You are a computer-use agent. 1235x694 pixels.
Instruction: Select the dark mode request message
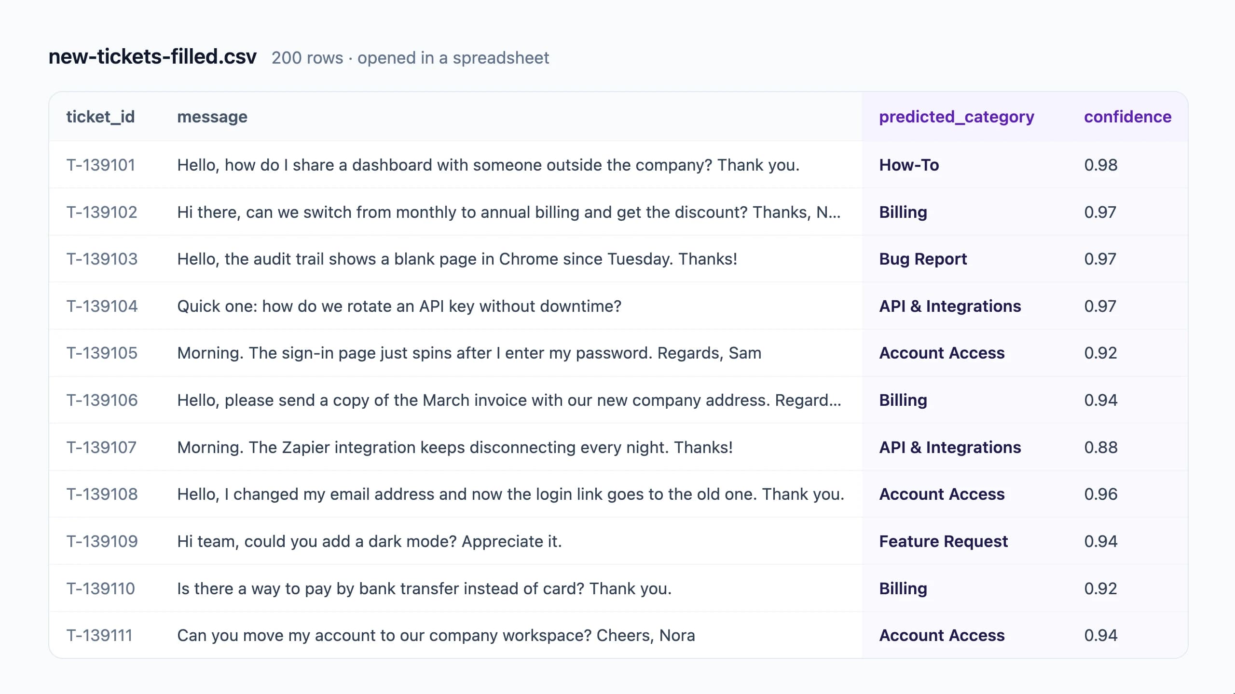coord(370,541)
